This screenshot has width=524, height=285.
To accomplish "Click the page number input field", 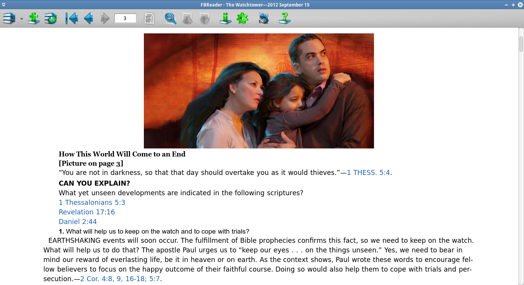I will [125, 18].
